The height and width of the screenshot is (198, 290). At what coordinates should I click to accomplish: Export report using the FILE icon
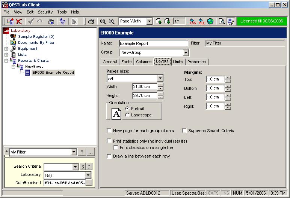202,22
